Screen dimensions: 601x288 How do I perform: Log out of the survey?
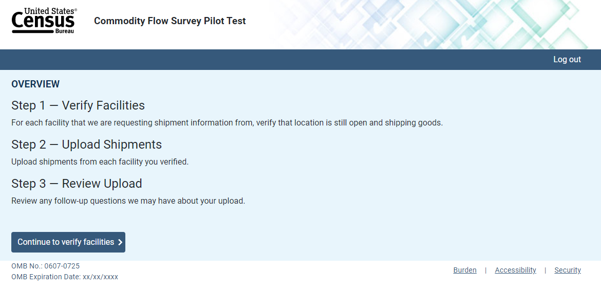tap(567, 60)
